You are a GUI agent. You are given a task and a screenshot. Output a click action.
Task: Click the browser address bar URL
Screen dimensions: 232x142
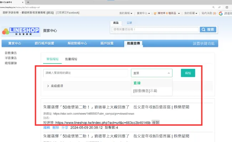click(20, 7)
